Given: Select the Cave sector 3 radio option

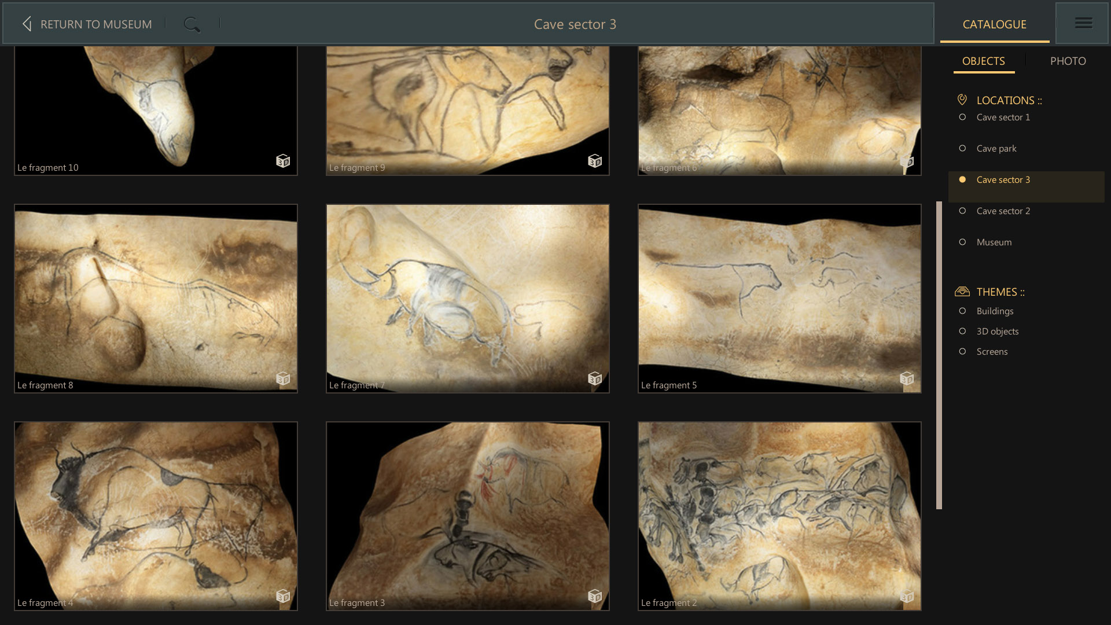Looking at the screenshot, I should click(962, 179).
